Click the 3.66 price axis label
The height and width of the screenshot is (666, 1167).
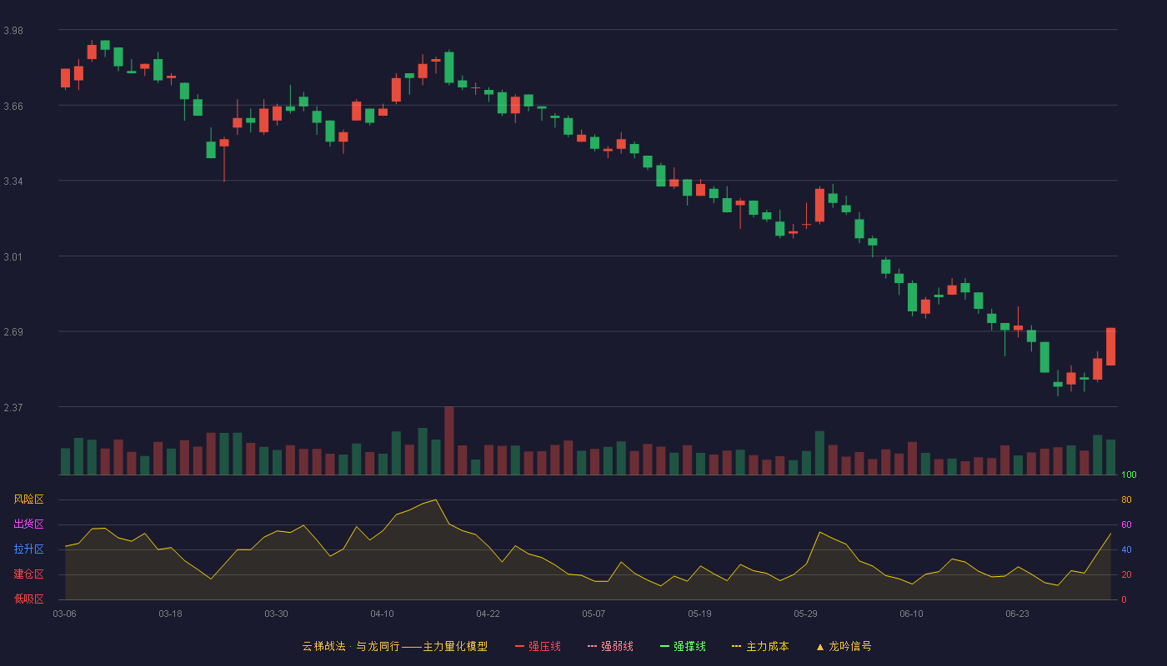pyautogui.click(x=13, y=106)
